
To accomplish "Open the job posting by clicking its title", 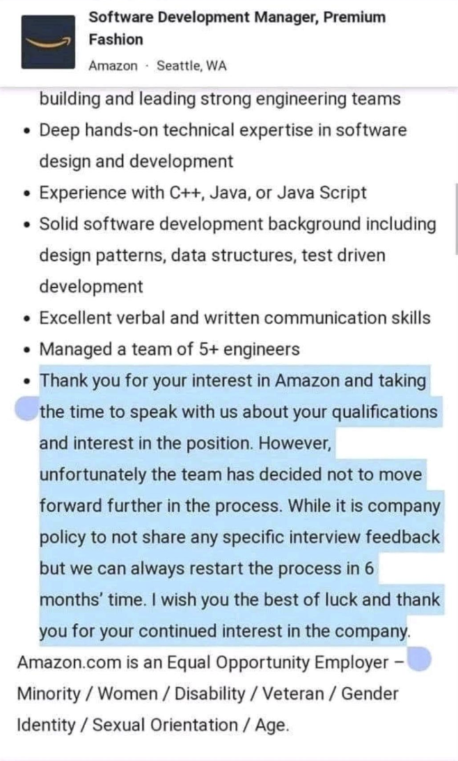I will [237, 28].
